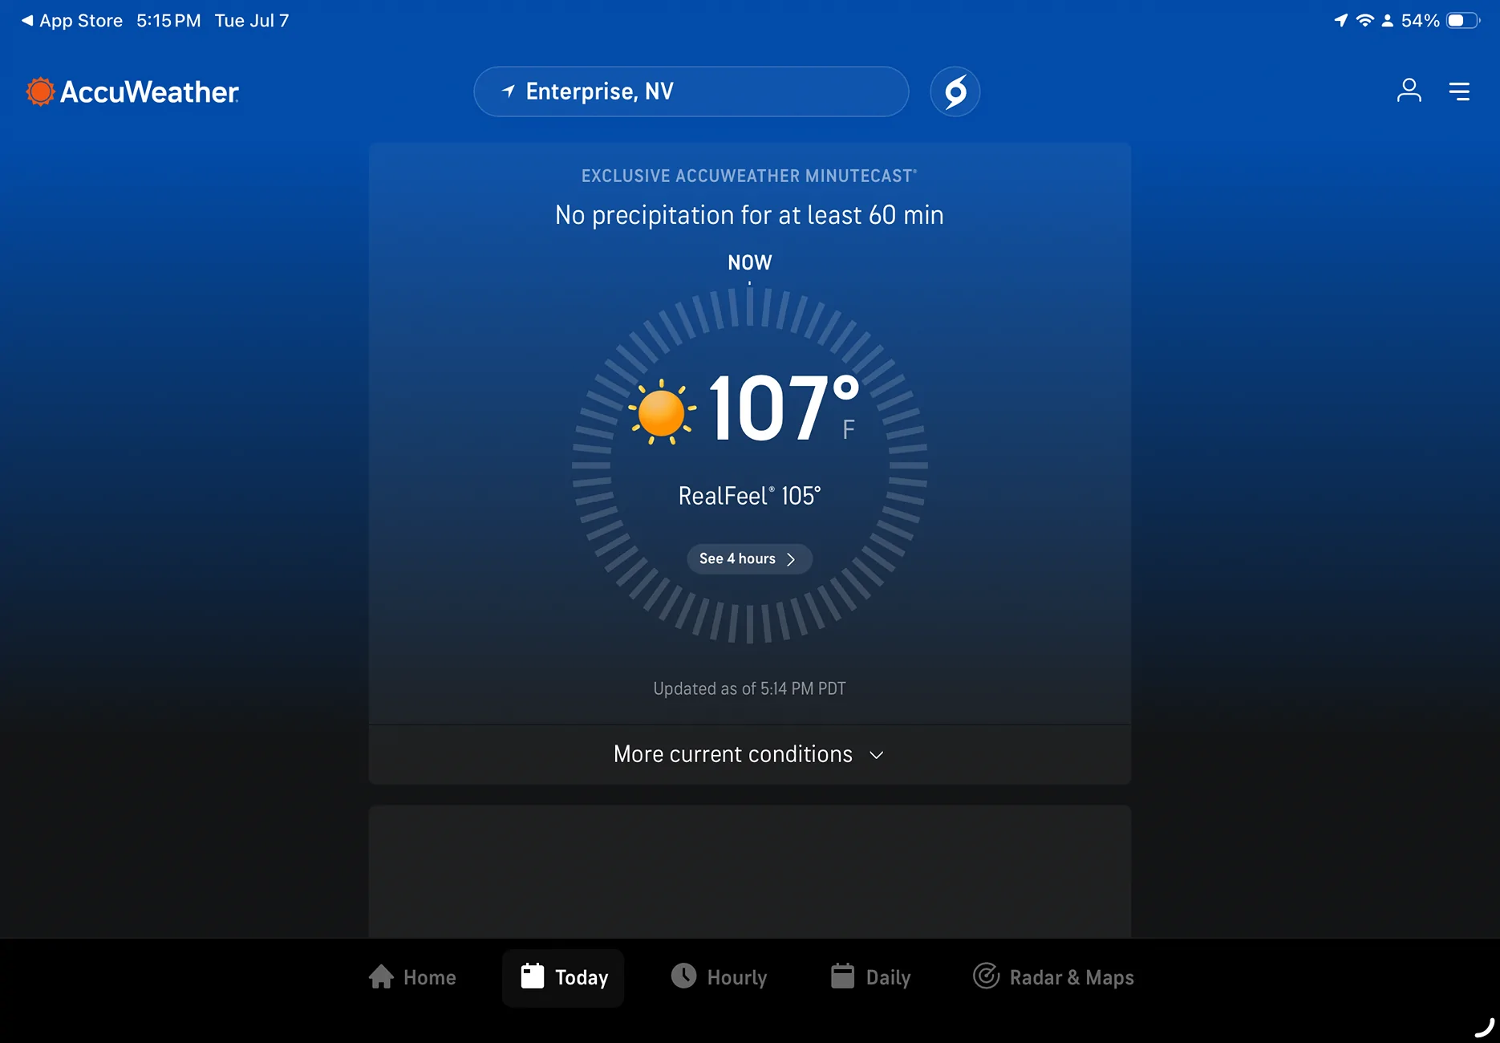Tap the location services status icon
Screen dimensions: 1500x1043
point(1340,21)
